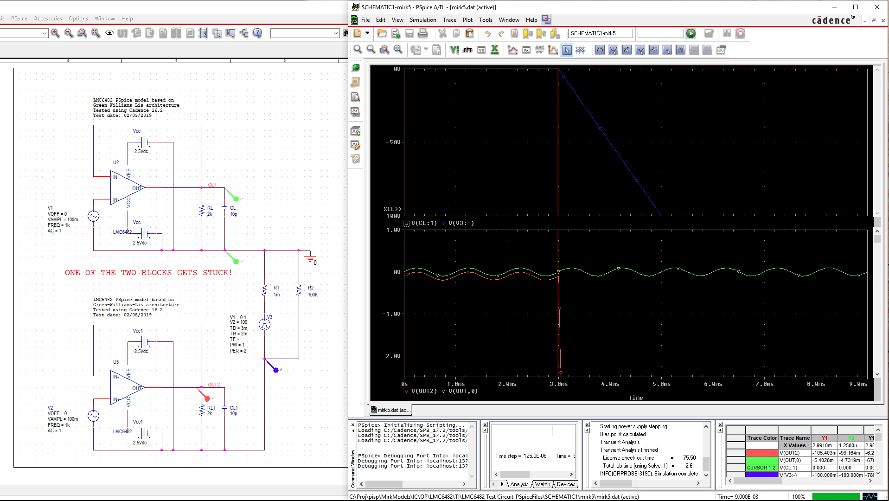Click the view simulation results sidebar icon
The height and width of the screenshot is (501, 889).
(x=355, y=112)
